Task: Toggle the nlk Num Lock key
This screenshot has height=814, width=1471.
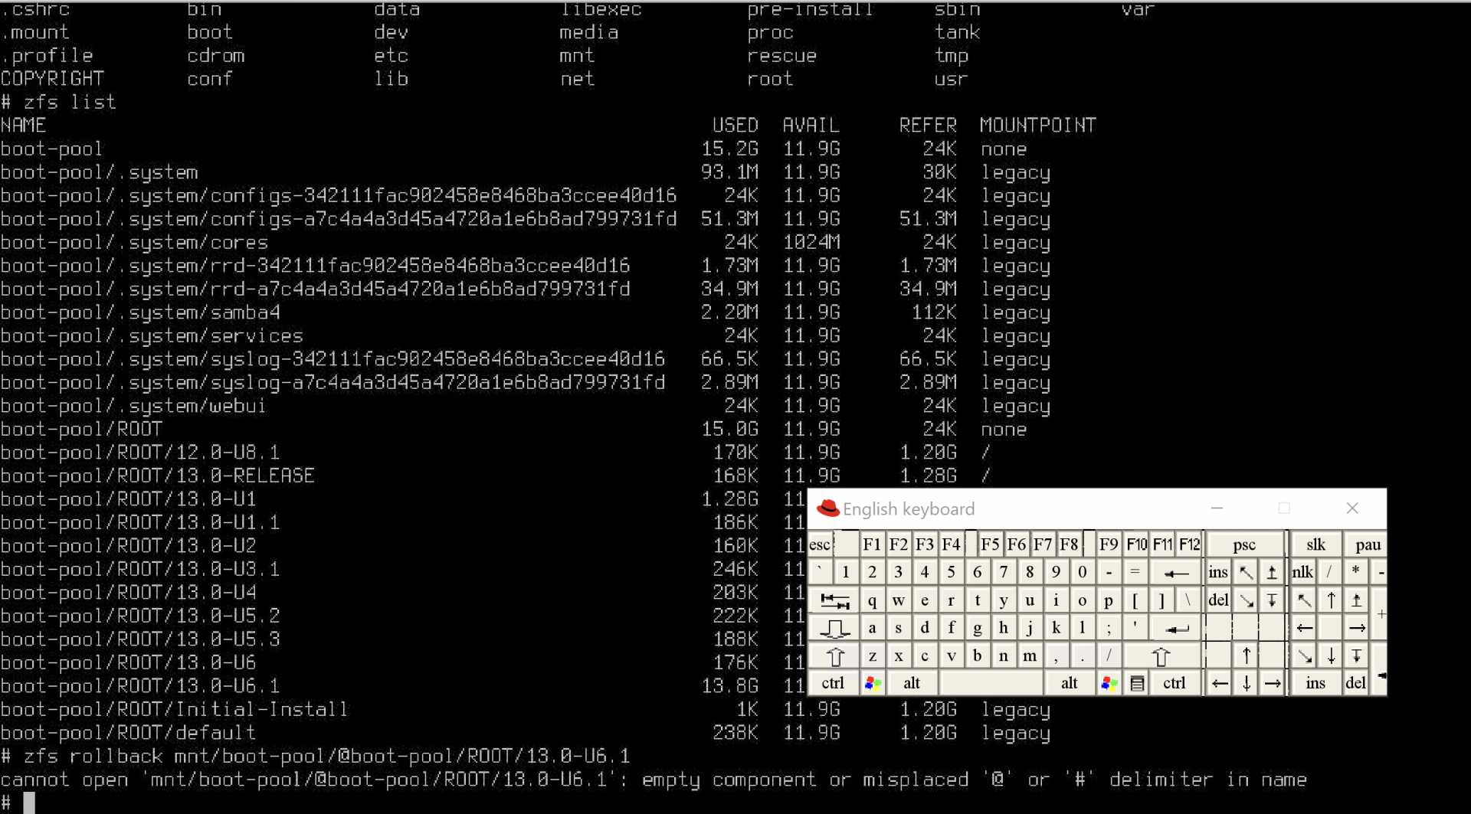Action: point(1302,572)
